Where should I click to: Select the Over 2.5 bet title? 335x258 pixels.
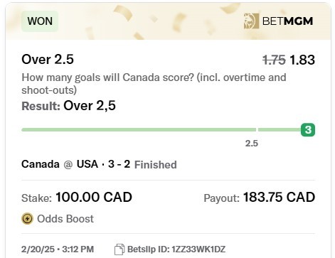click(48, 59)
